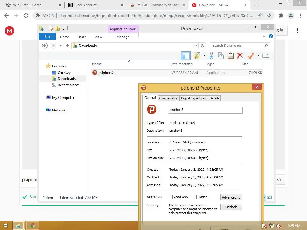This screenshot has height=230, width=307.
Task: Enable the Hidden attribute checkbox
Action: [x=195, y=197]
